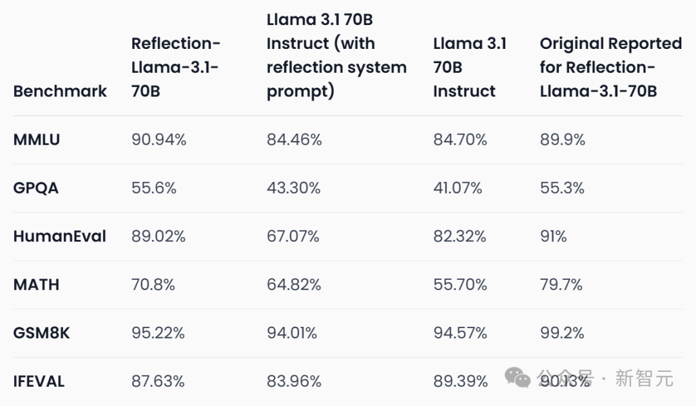This screenshot has width=696, height=406.
Task: Click the Original Reported column header
Action: coord(610,67)
